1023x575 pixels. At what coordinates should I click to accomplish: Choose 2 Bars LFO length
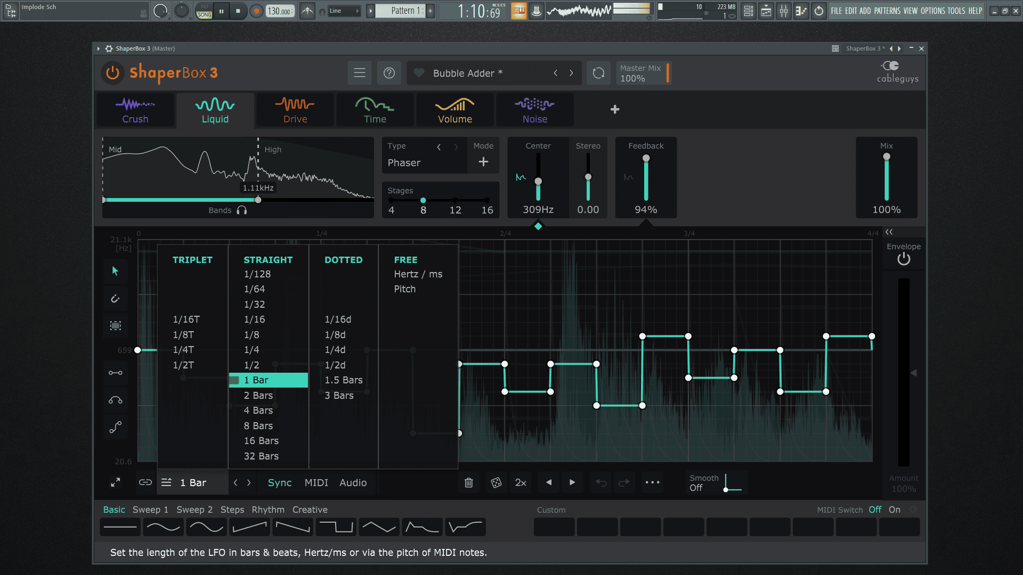point(258,396)
